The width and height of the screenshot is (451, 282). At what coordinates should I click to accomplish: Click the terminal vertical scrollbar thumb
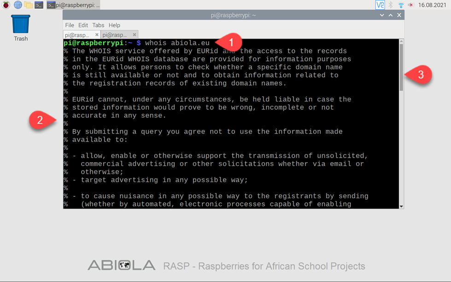pos(401,67)
